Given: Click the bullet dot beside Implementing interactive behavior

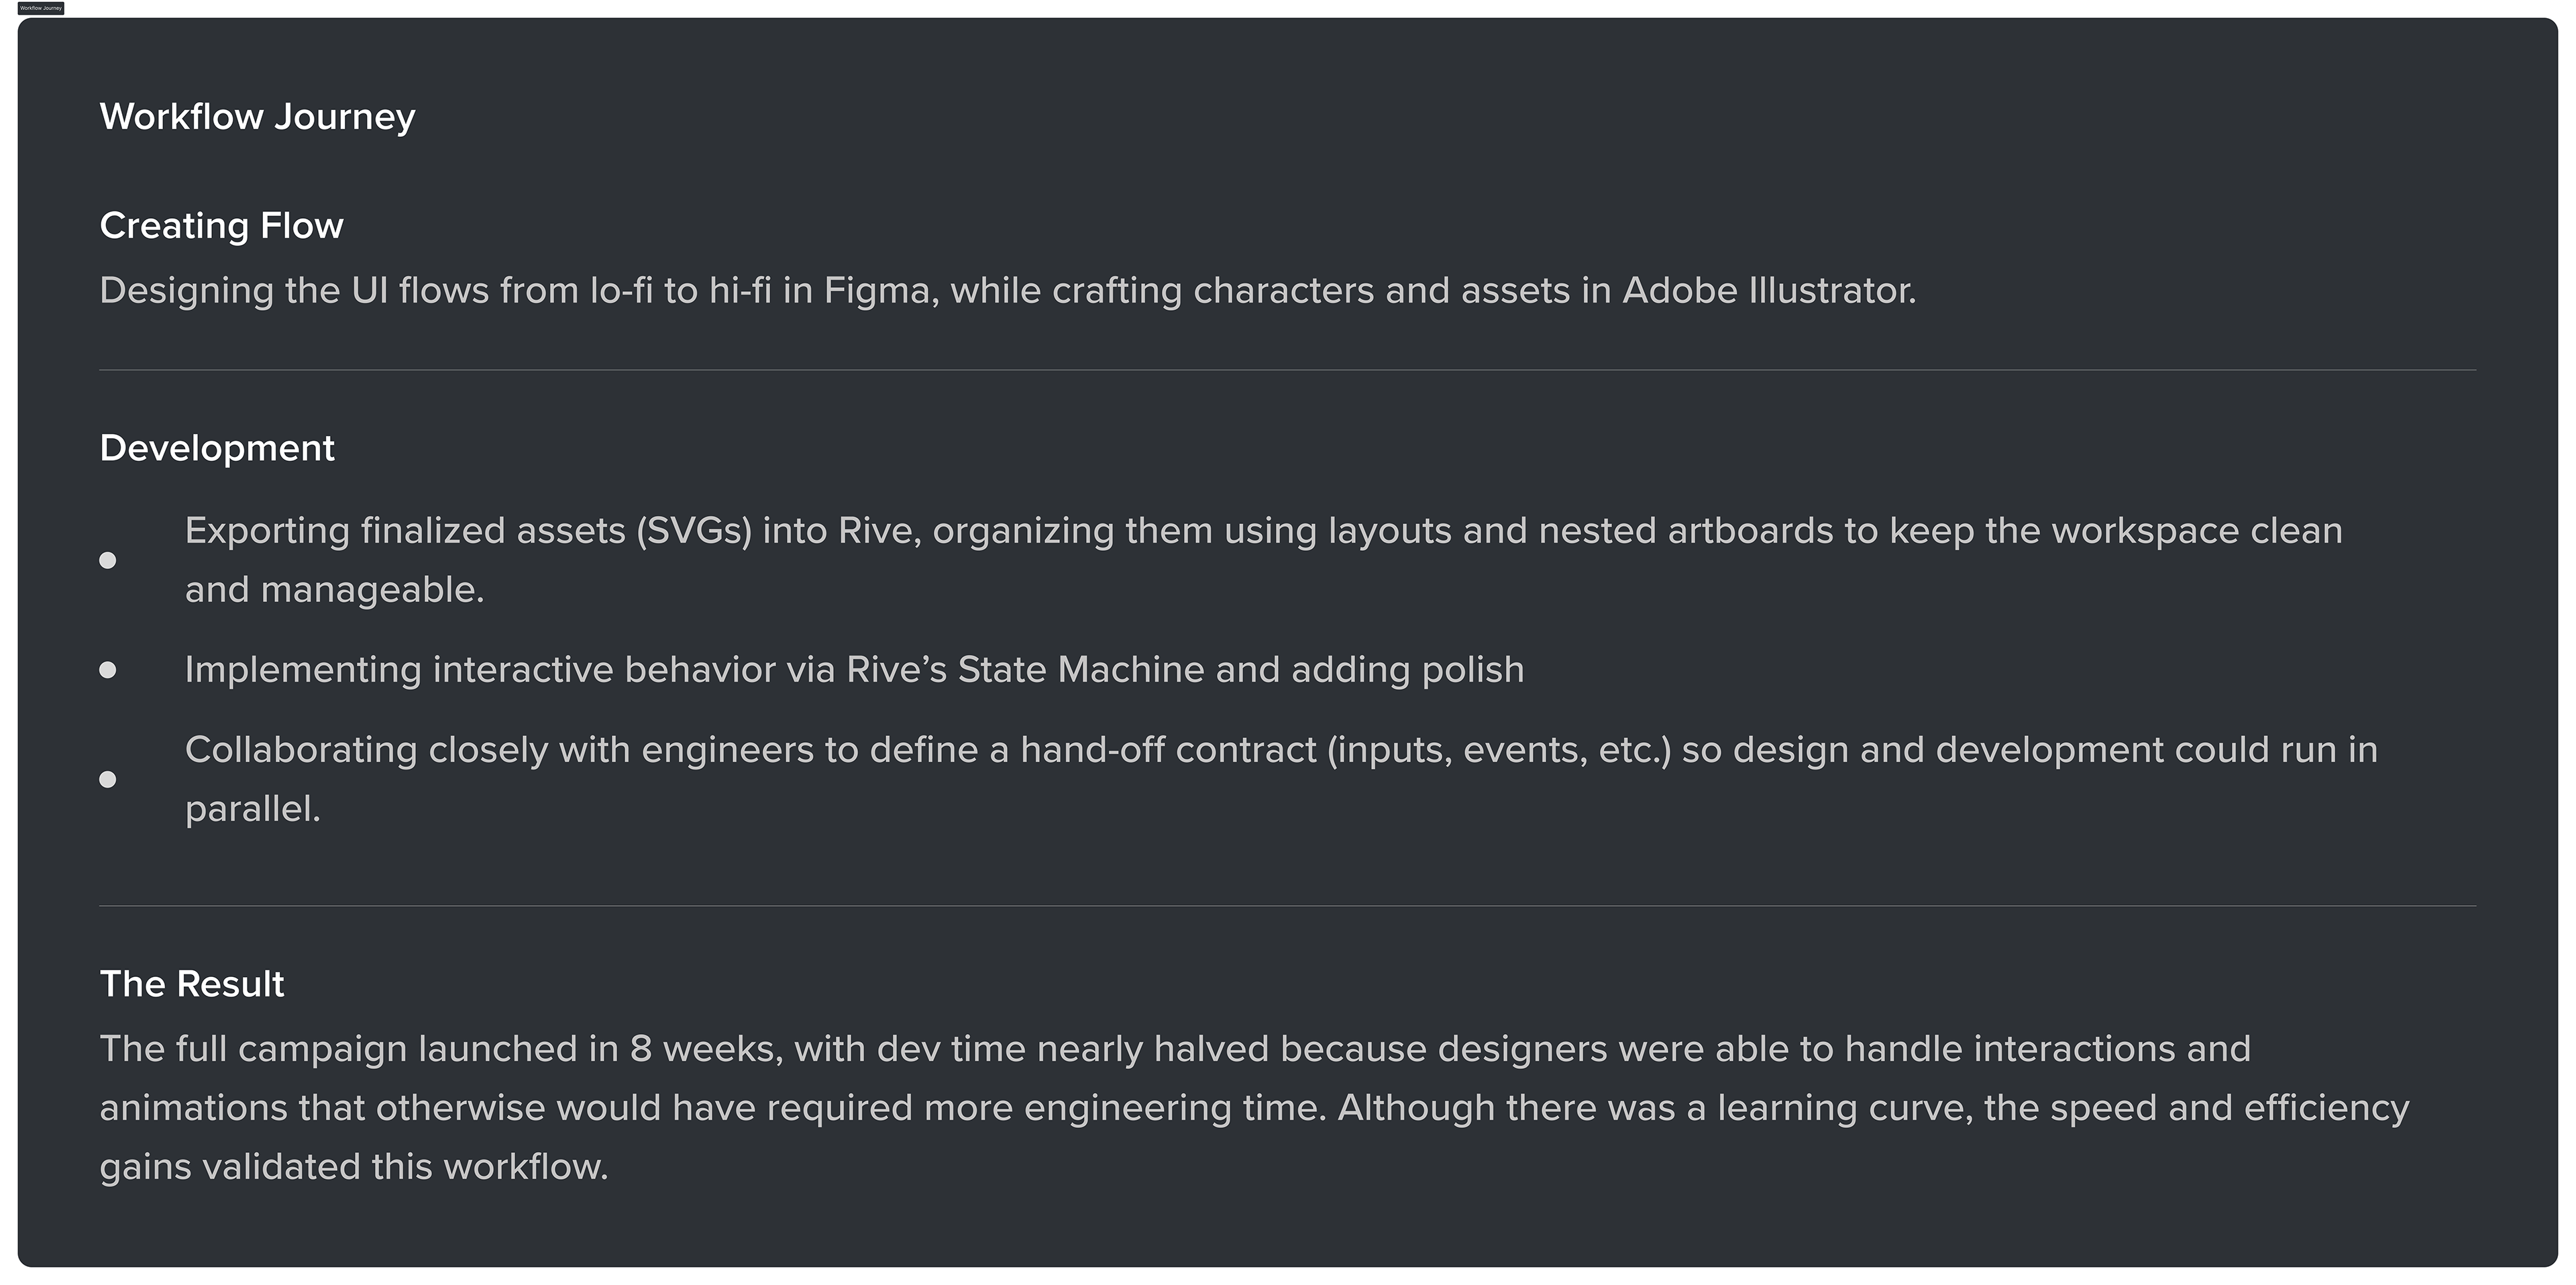Looking at the screenshot, I should coord(108,670).
